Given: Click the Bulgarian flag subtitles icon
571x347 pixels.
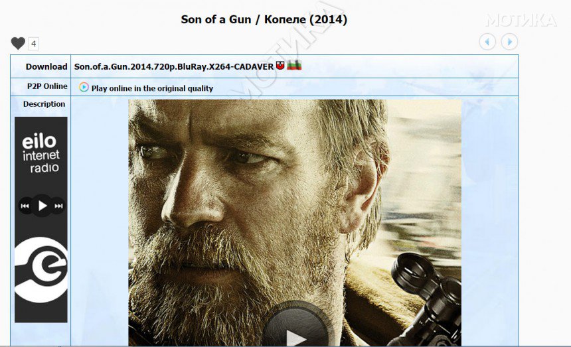Looking at the screenshot, I should pyautogui.click(x=294, y=65).
